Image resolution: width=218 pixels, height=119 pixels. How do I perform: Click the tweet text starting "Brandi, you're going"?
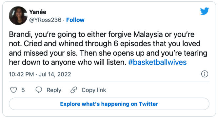click(x=108, y=48)
